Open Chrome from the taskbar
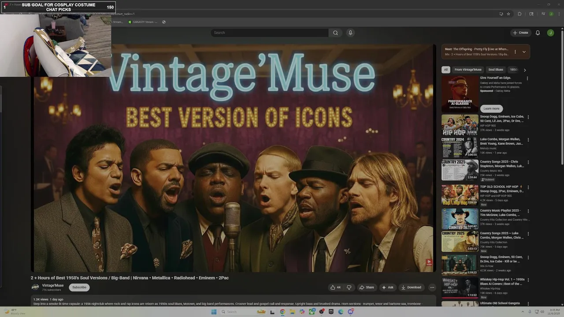The image size is (564, 317). pyautogui.click(x=282, y=312)
